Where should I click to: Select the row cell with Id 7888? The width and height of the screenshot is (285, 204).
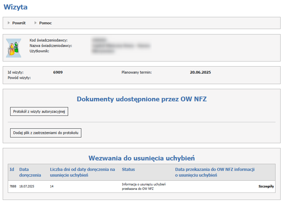coord(13,186)
